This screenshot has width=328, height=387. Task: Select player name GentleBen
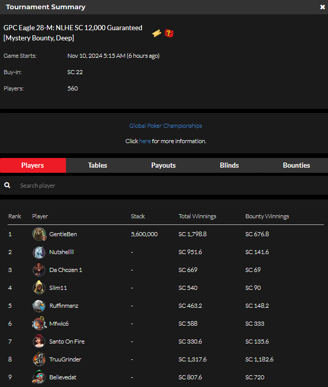click(x=63, y=234)
